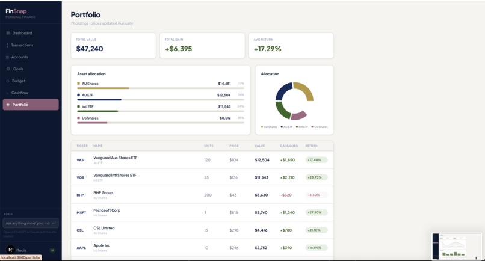Screen dimensions: 485x261
Task: Click the Goals target icon in sidebar
Action: point(8,69)
